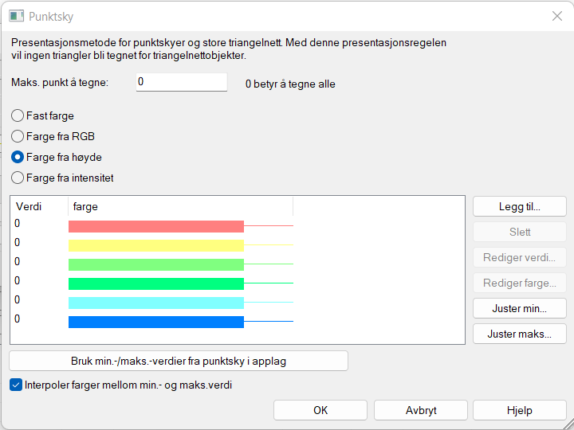Select the yellow color swatch row

pyautogui.click(x=156, y=245)
